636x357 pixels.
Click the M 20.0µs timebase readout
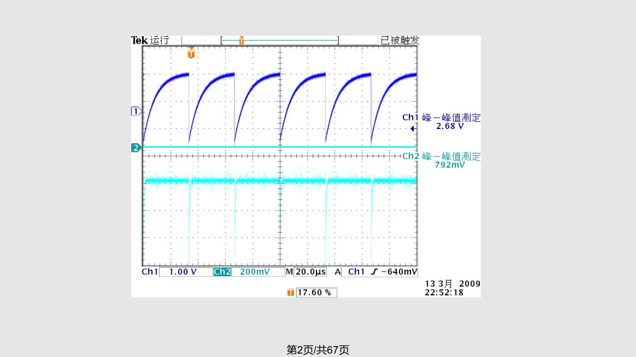click(306, 272)
